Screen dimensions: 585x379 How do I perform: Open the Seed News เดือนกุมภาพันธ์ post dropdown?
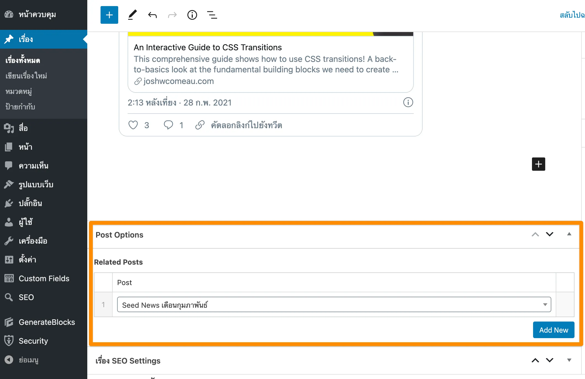(x=544, y=304)
